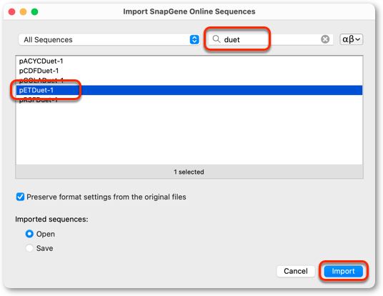The width and height of the screenshot is (383, 296).
Task: Minimize the dialog with yellow button
Action: tap(23, 11)
